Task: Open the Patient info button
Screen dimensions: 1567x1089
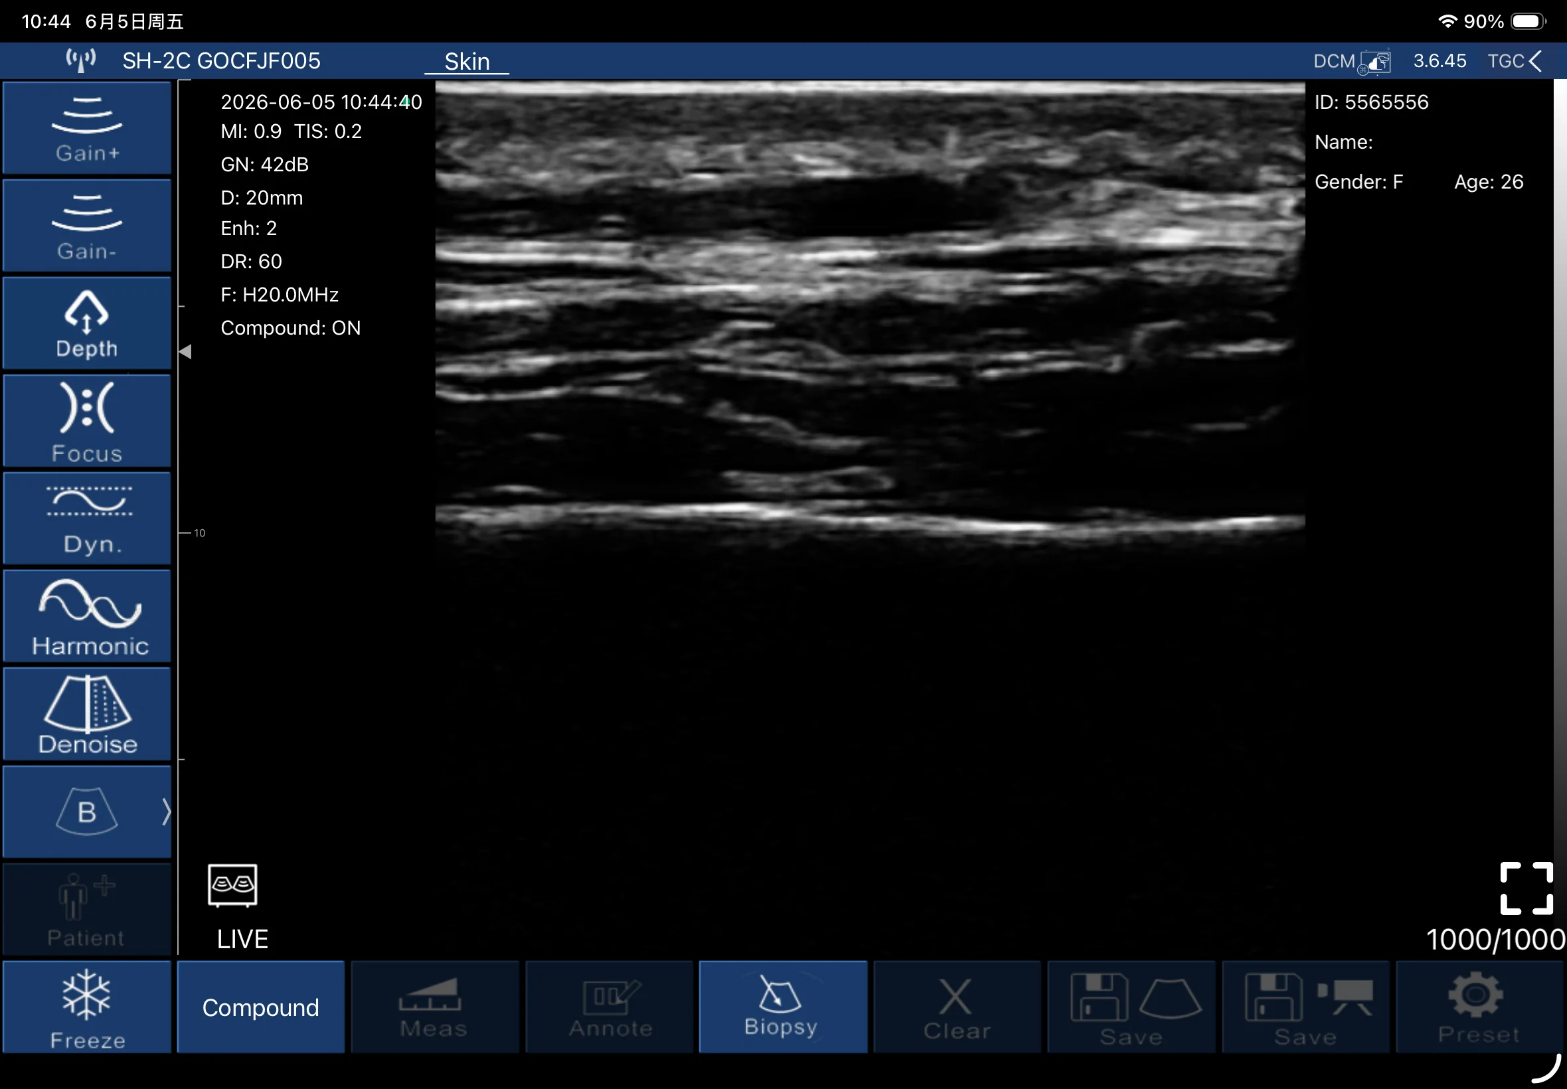Action: pyautogui.click(x=86, y=910)
